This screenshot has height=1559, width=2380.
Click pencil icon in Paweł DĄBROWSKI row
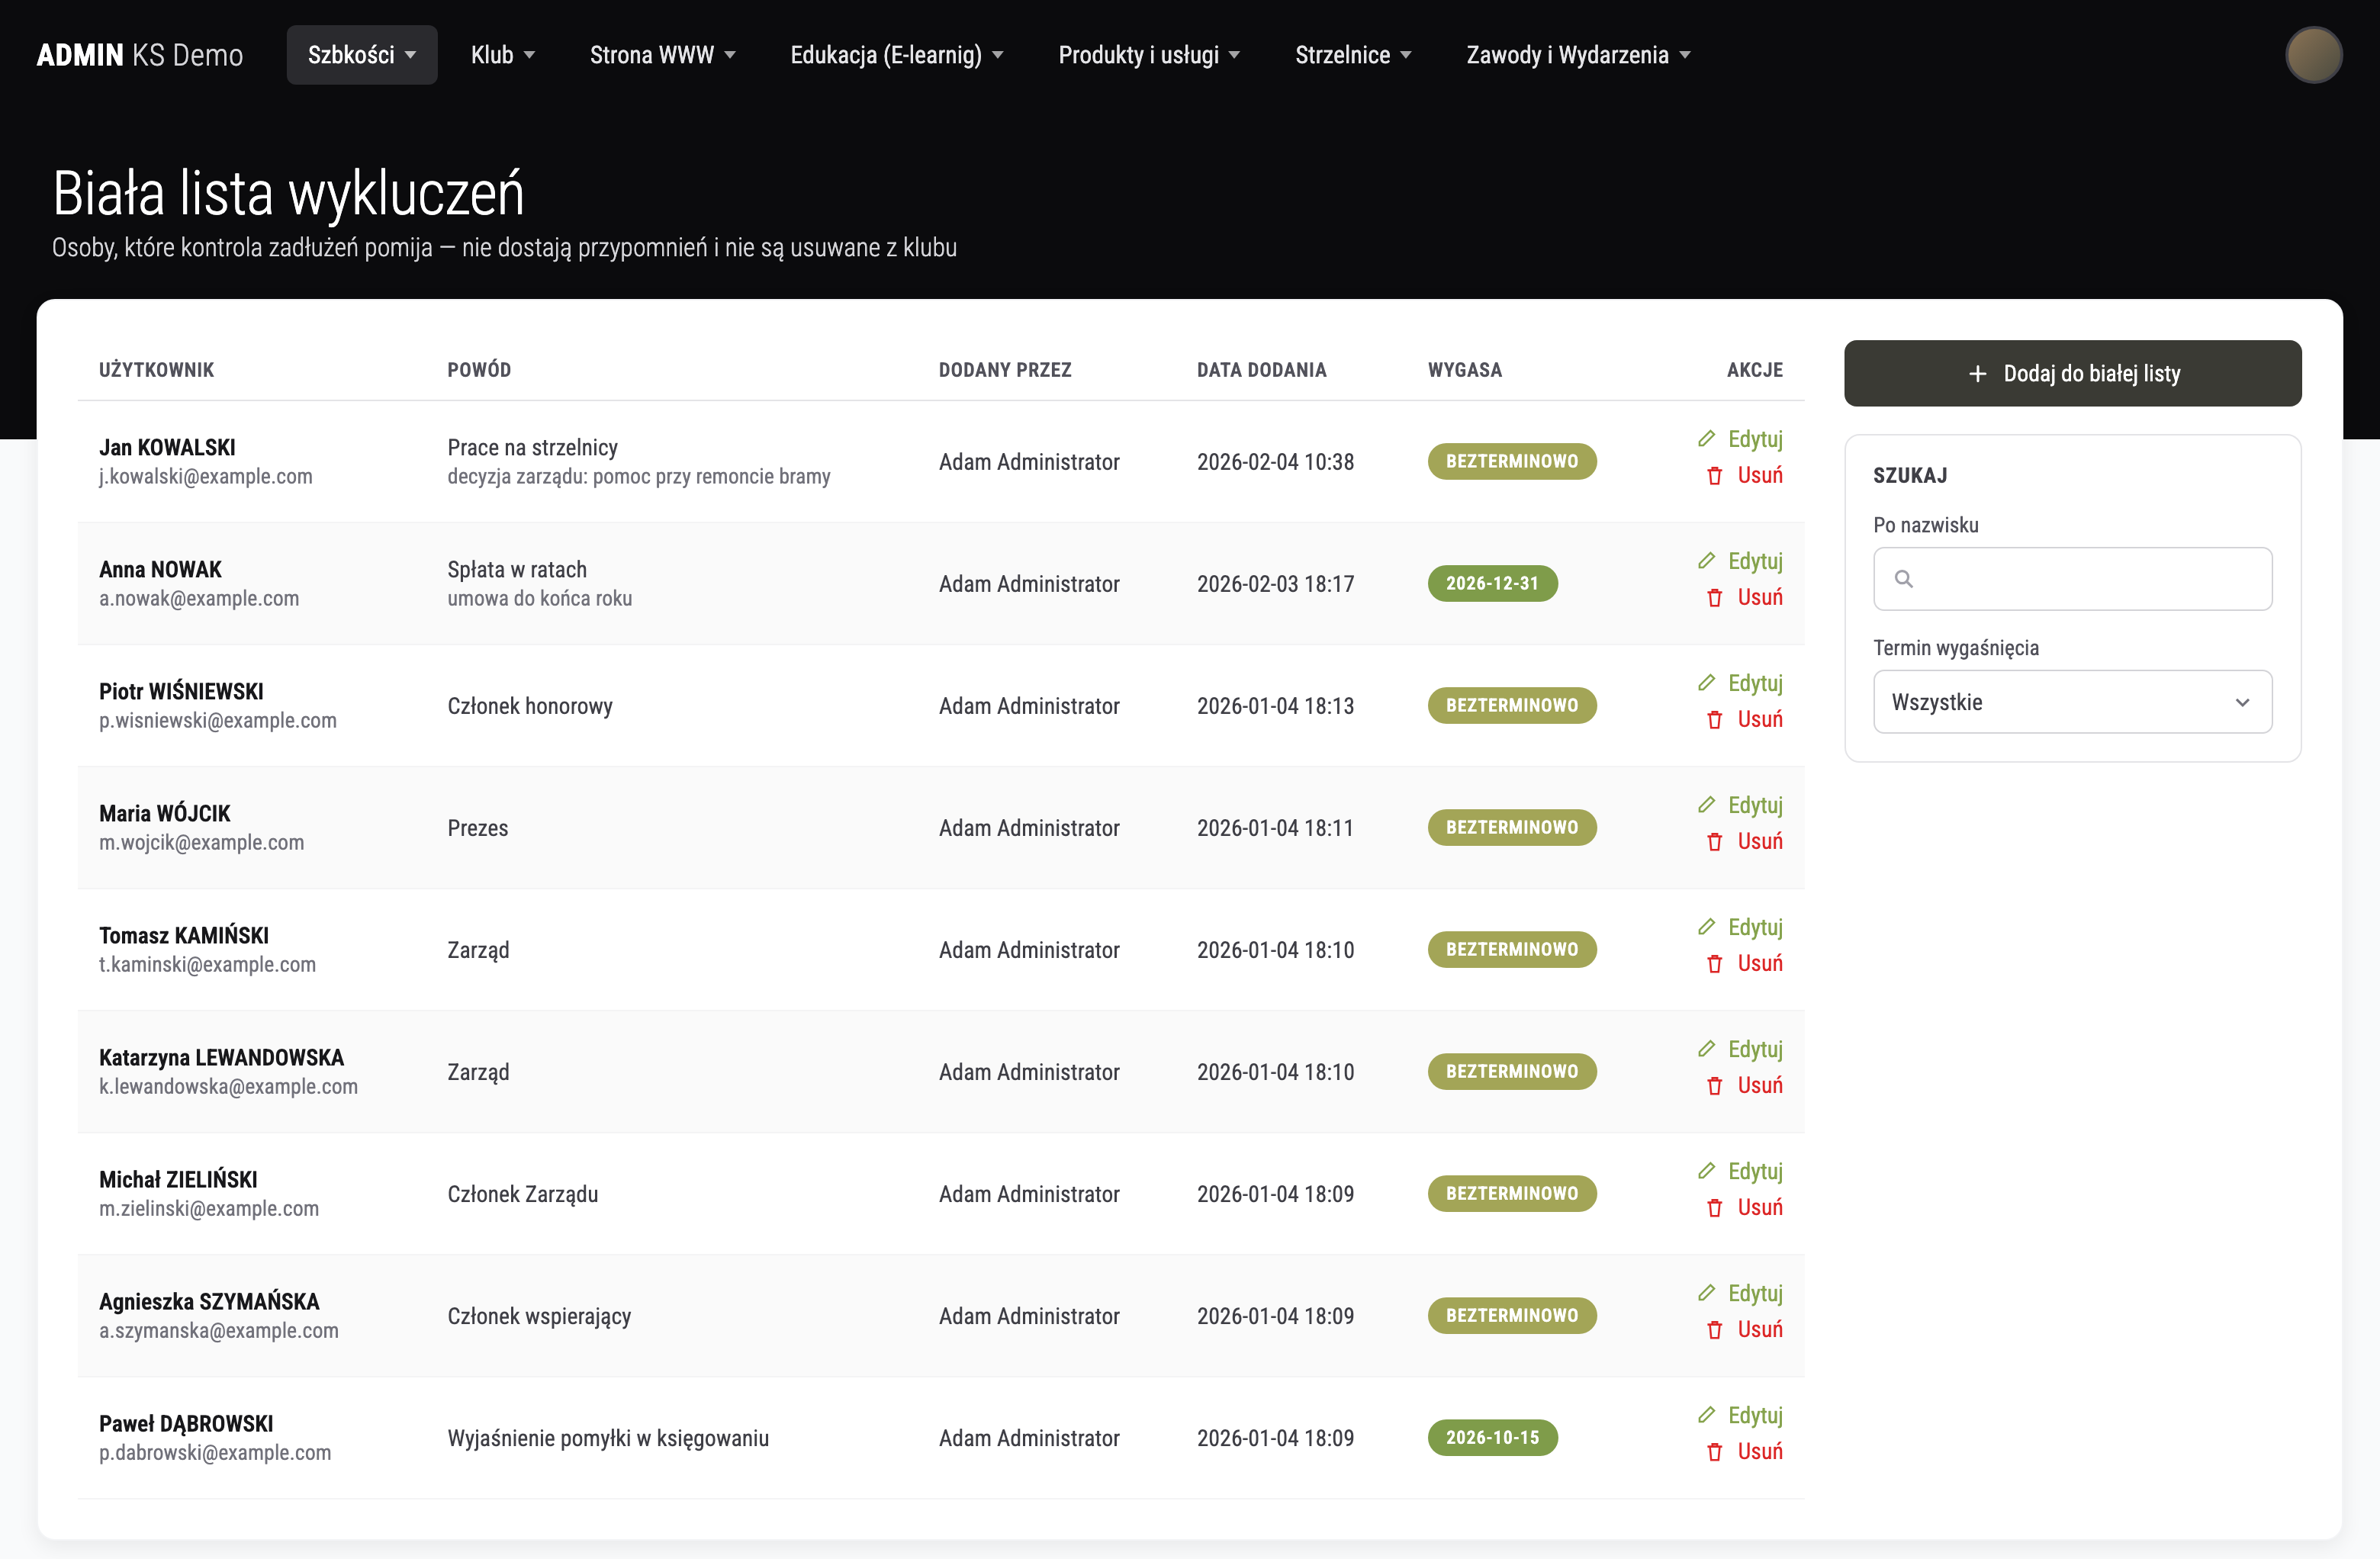click(1706, 1415)
